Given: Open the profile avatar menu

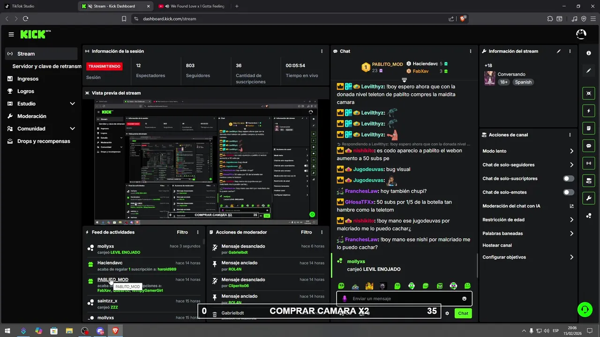Looking at the screenshot, I should [x=581, y=34].
